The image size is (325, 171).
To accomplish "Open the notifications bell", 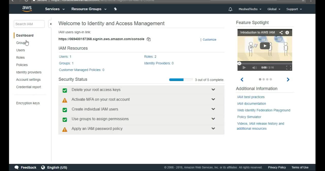I will coord(230,9).
